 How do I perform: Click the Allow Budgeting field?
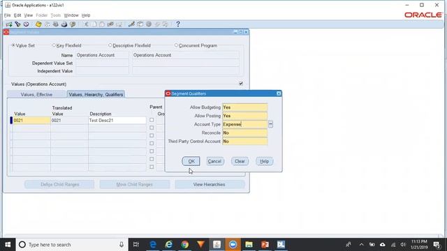pyautogui.click(x=245, y=107)
